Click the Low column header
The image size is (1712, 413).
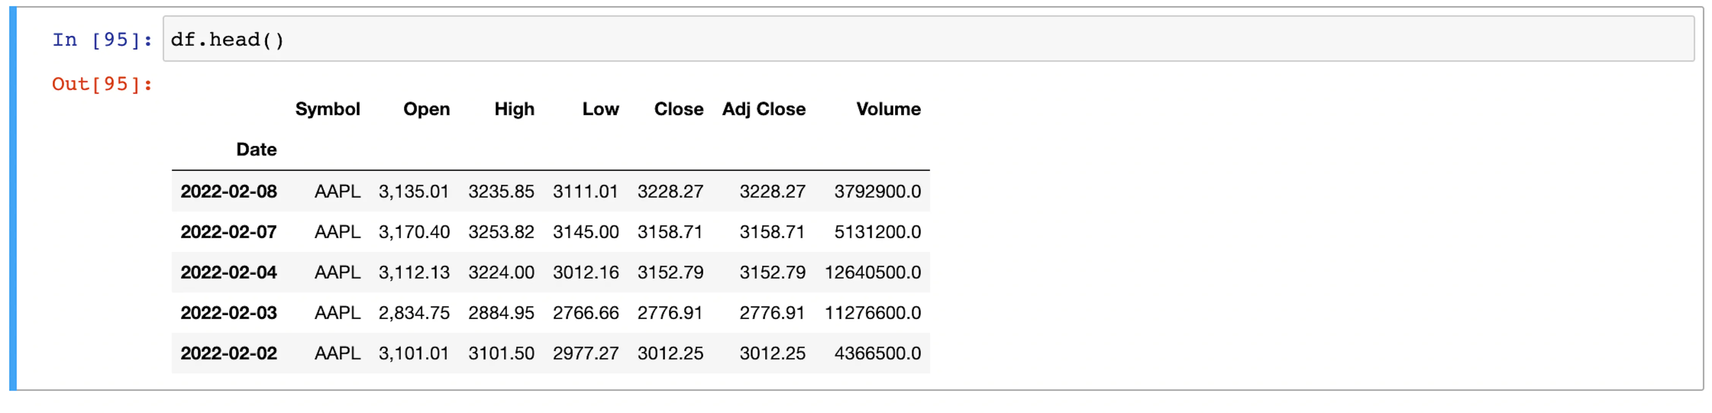pos(600,109)
